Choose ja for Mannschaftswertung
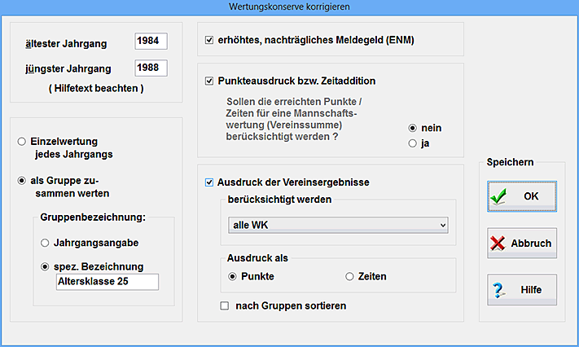The width and height of the screenshot is (579, 347). (413, 144)
